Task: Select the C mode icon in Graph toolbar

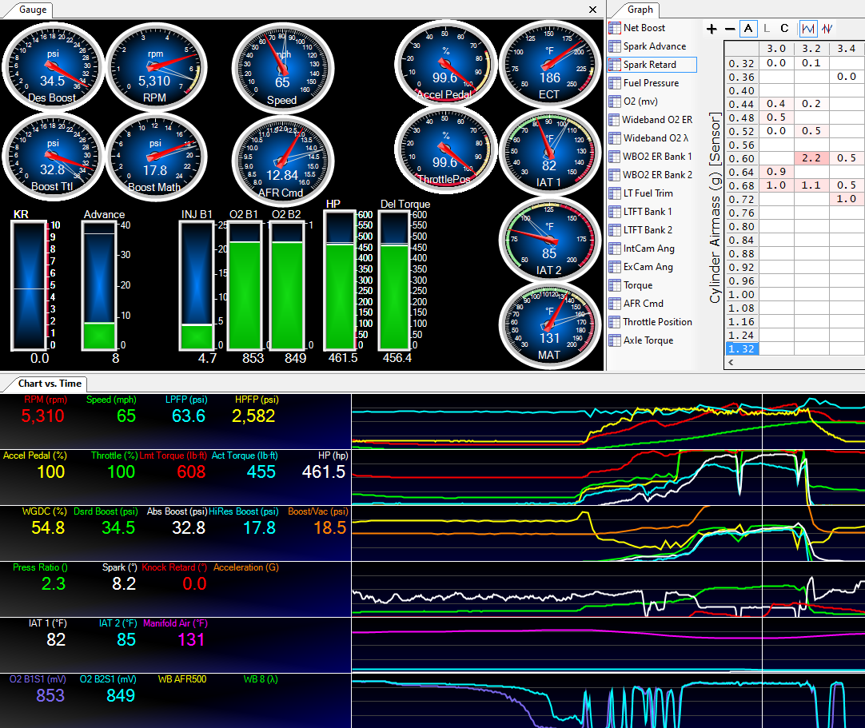Action: point(784,29)
